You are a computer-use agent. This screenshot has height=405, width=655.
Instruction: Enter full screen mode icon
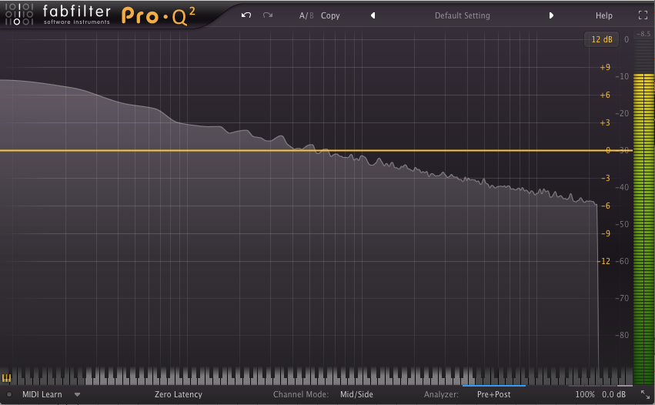643,15
